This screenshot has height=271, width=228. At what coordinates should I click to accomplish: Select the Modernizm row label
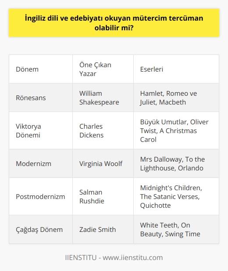click(41, 163)
